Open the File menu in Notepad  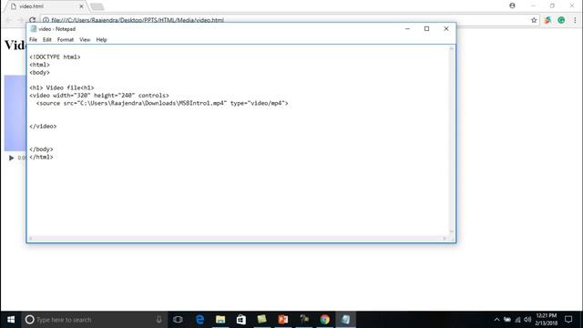(x=33, y=39)
